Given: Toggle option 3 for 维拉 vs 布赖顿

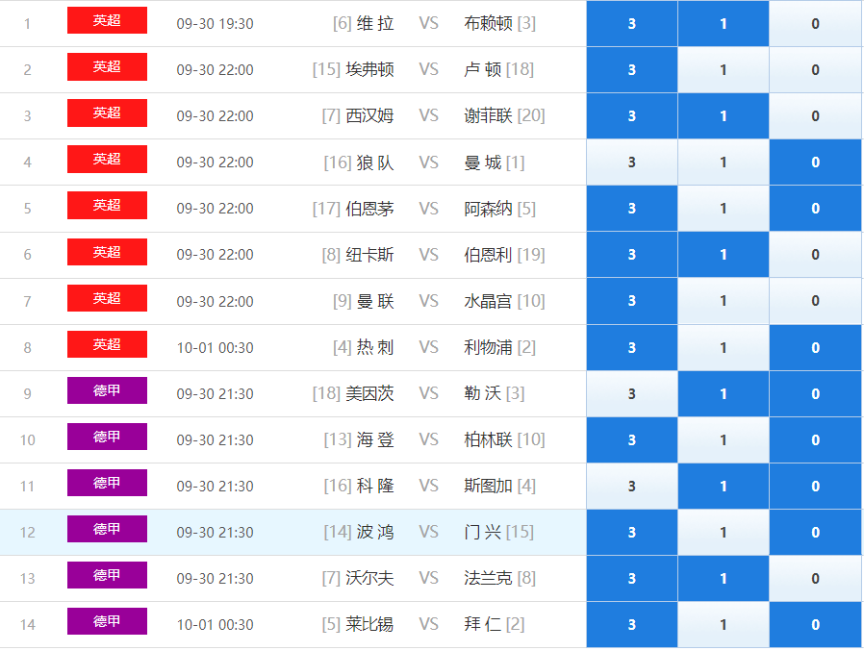Looking at the screenshot, I should coord(632,23).
